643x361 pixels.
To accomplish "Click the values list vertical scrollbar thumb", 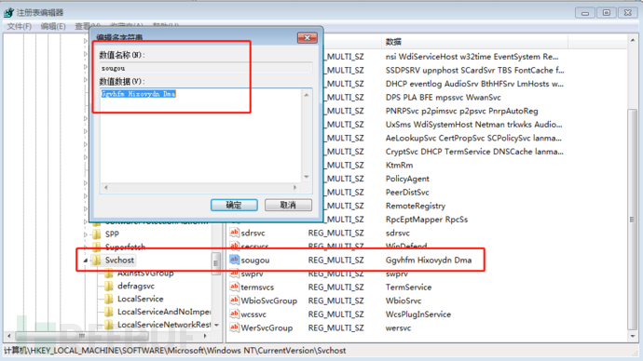I will point(633,220).
